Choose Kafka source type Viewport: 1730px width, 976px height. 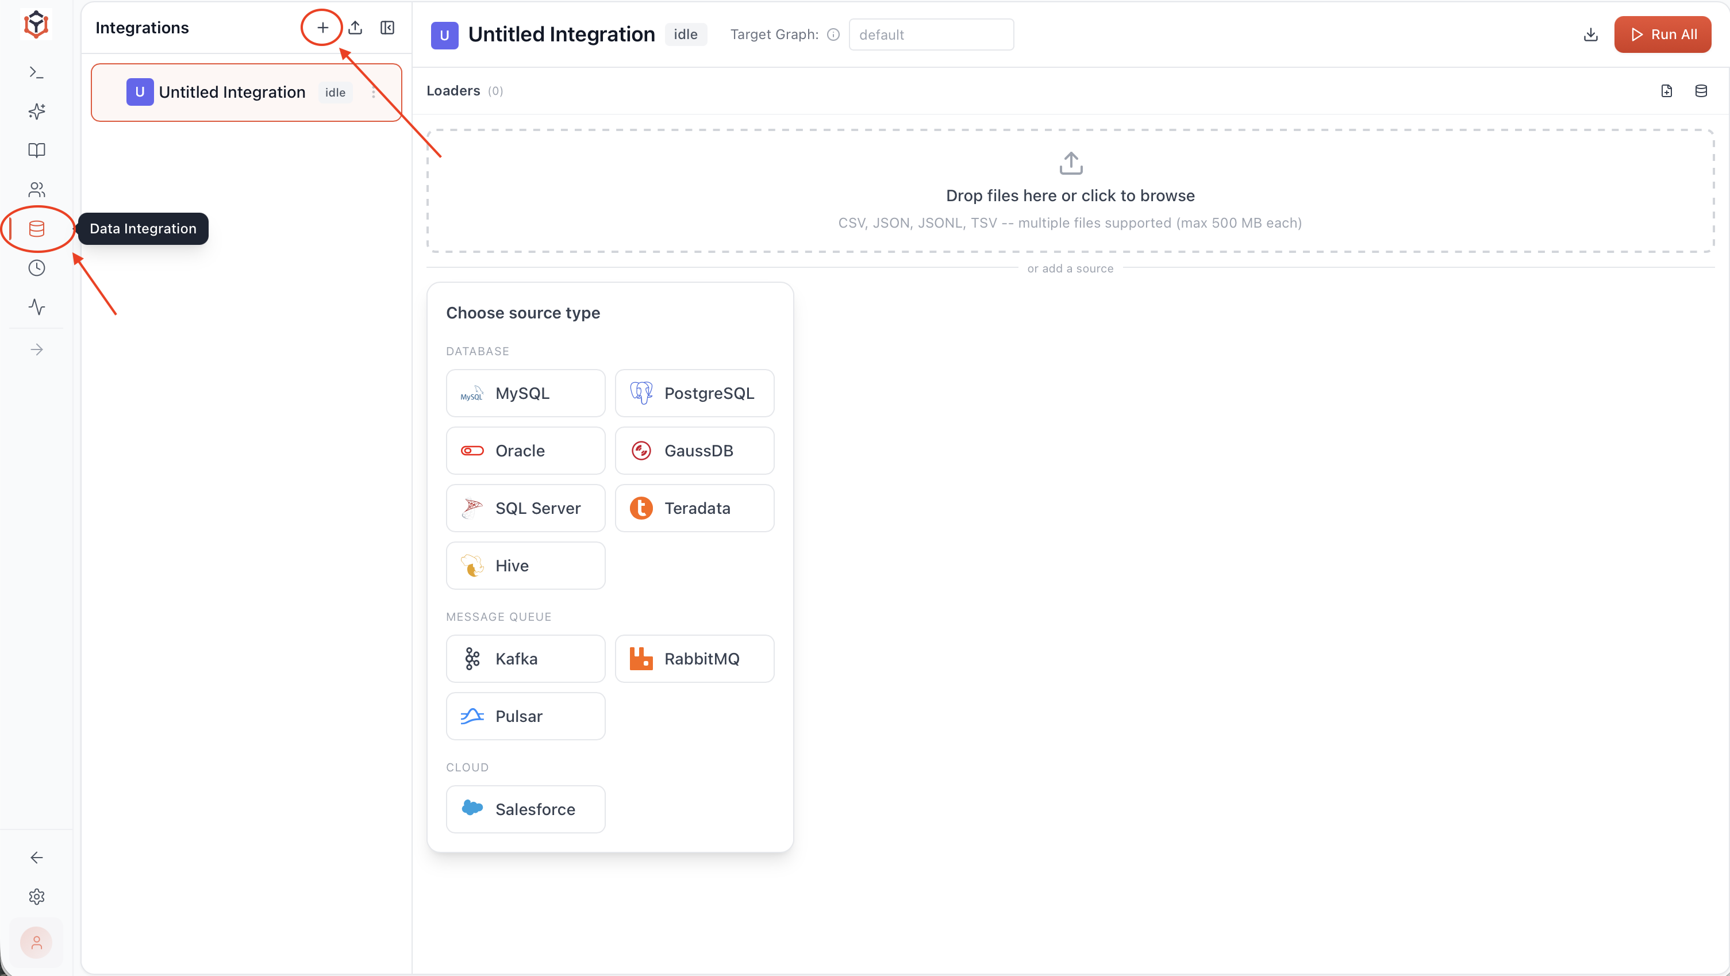[x=525, y=658]
